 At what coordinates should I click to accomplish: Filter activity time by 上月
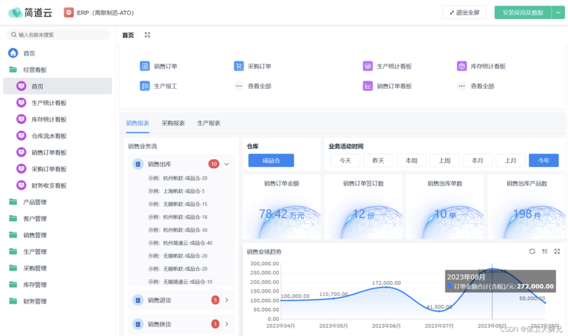pos(510,160)
